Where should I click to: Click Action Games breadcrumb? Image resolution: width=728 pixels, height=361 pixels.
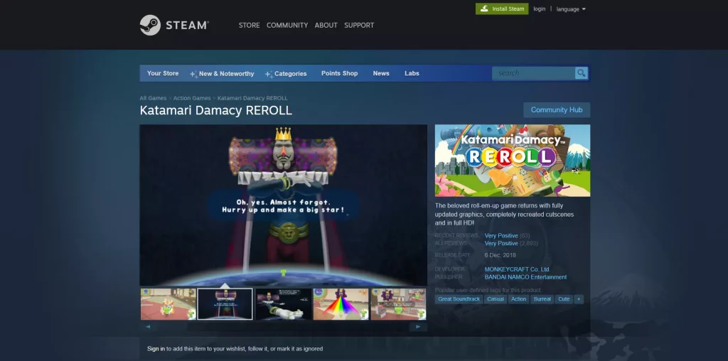pos(192,98)
